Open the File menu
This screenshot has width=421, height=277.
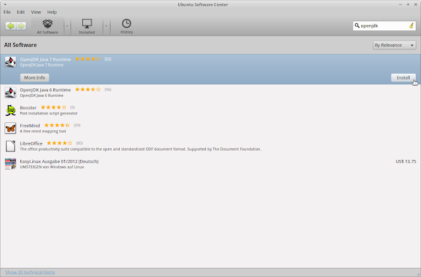(7, 12)
